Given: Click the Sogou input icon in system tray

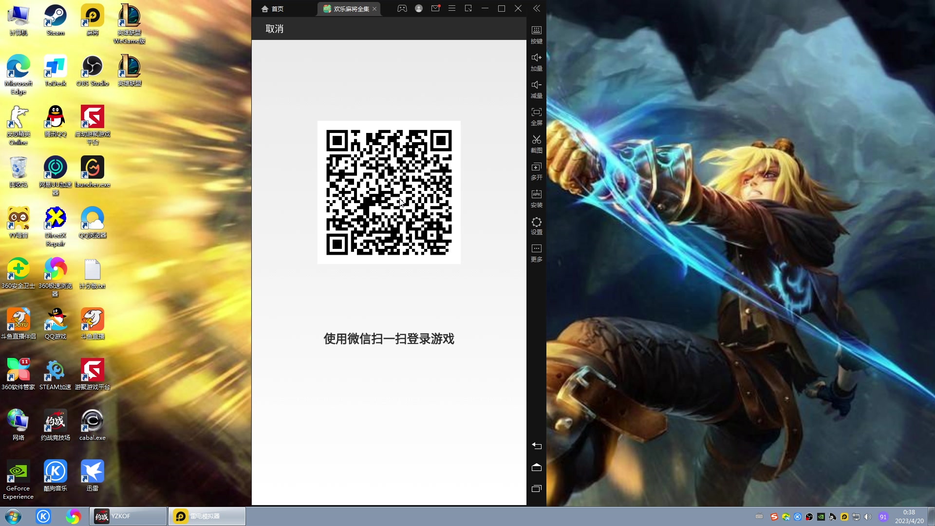Looking at the screenshot, I should (x=774, y=517).
